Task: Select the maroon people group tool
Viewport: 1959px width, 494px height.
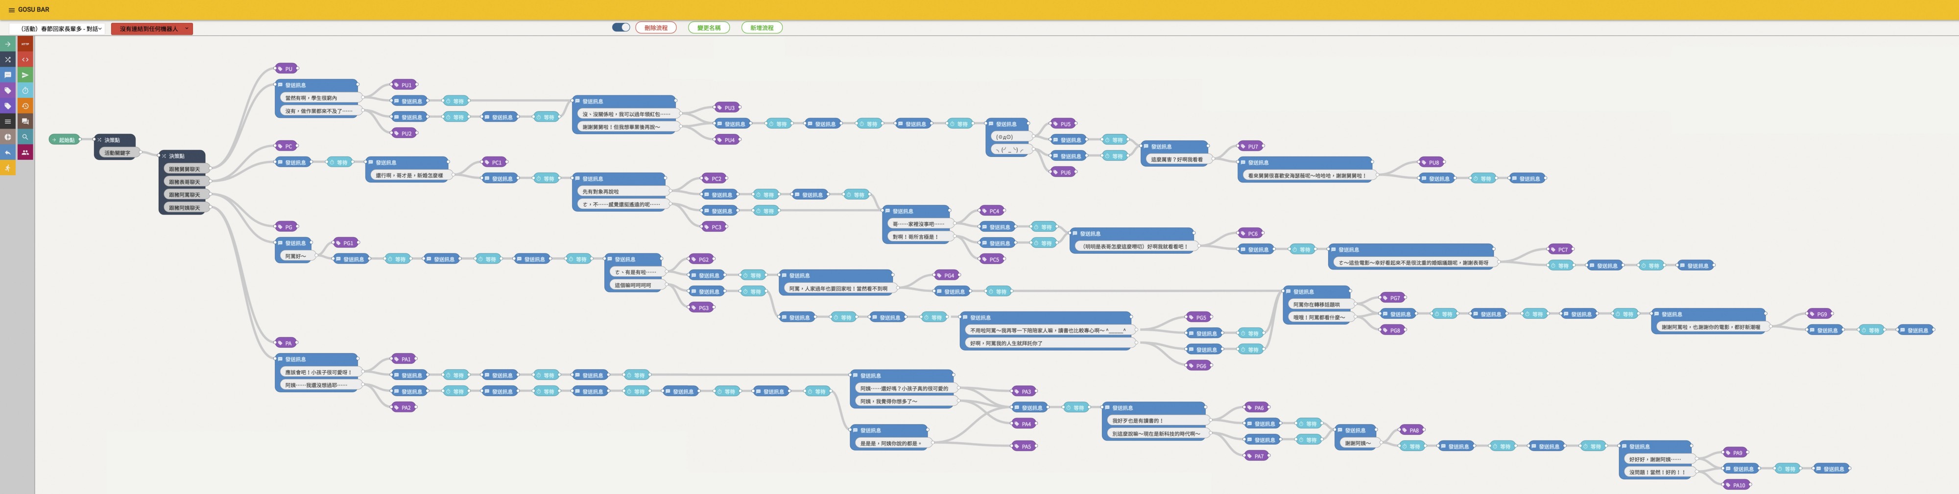Action: [25, 153]
